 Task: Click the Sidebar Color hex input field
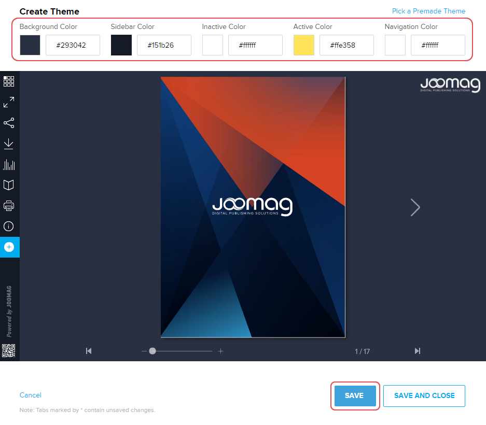[164, 45]
